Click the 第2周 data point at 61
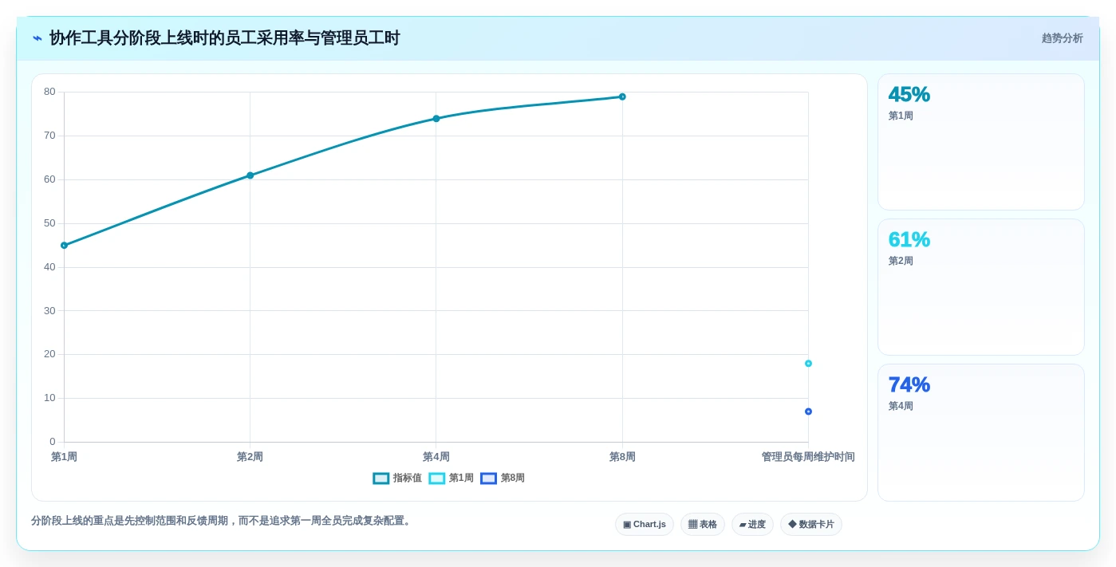 [x=250, y=175]
